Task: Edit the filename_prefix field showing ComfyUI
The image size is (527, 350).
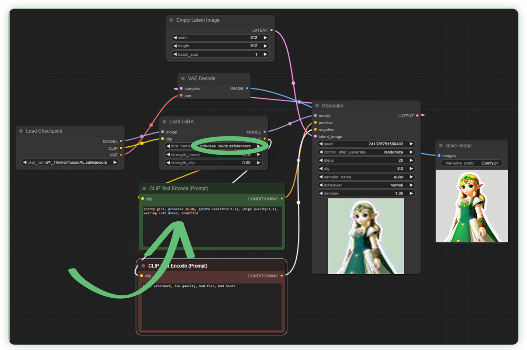Action: pos(472,163)
